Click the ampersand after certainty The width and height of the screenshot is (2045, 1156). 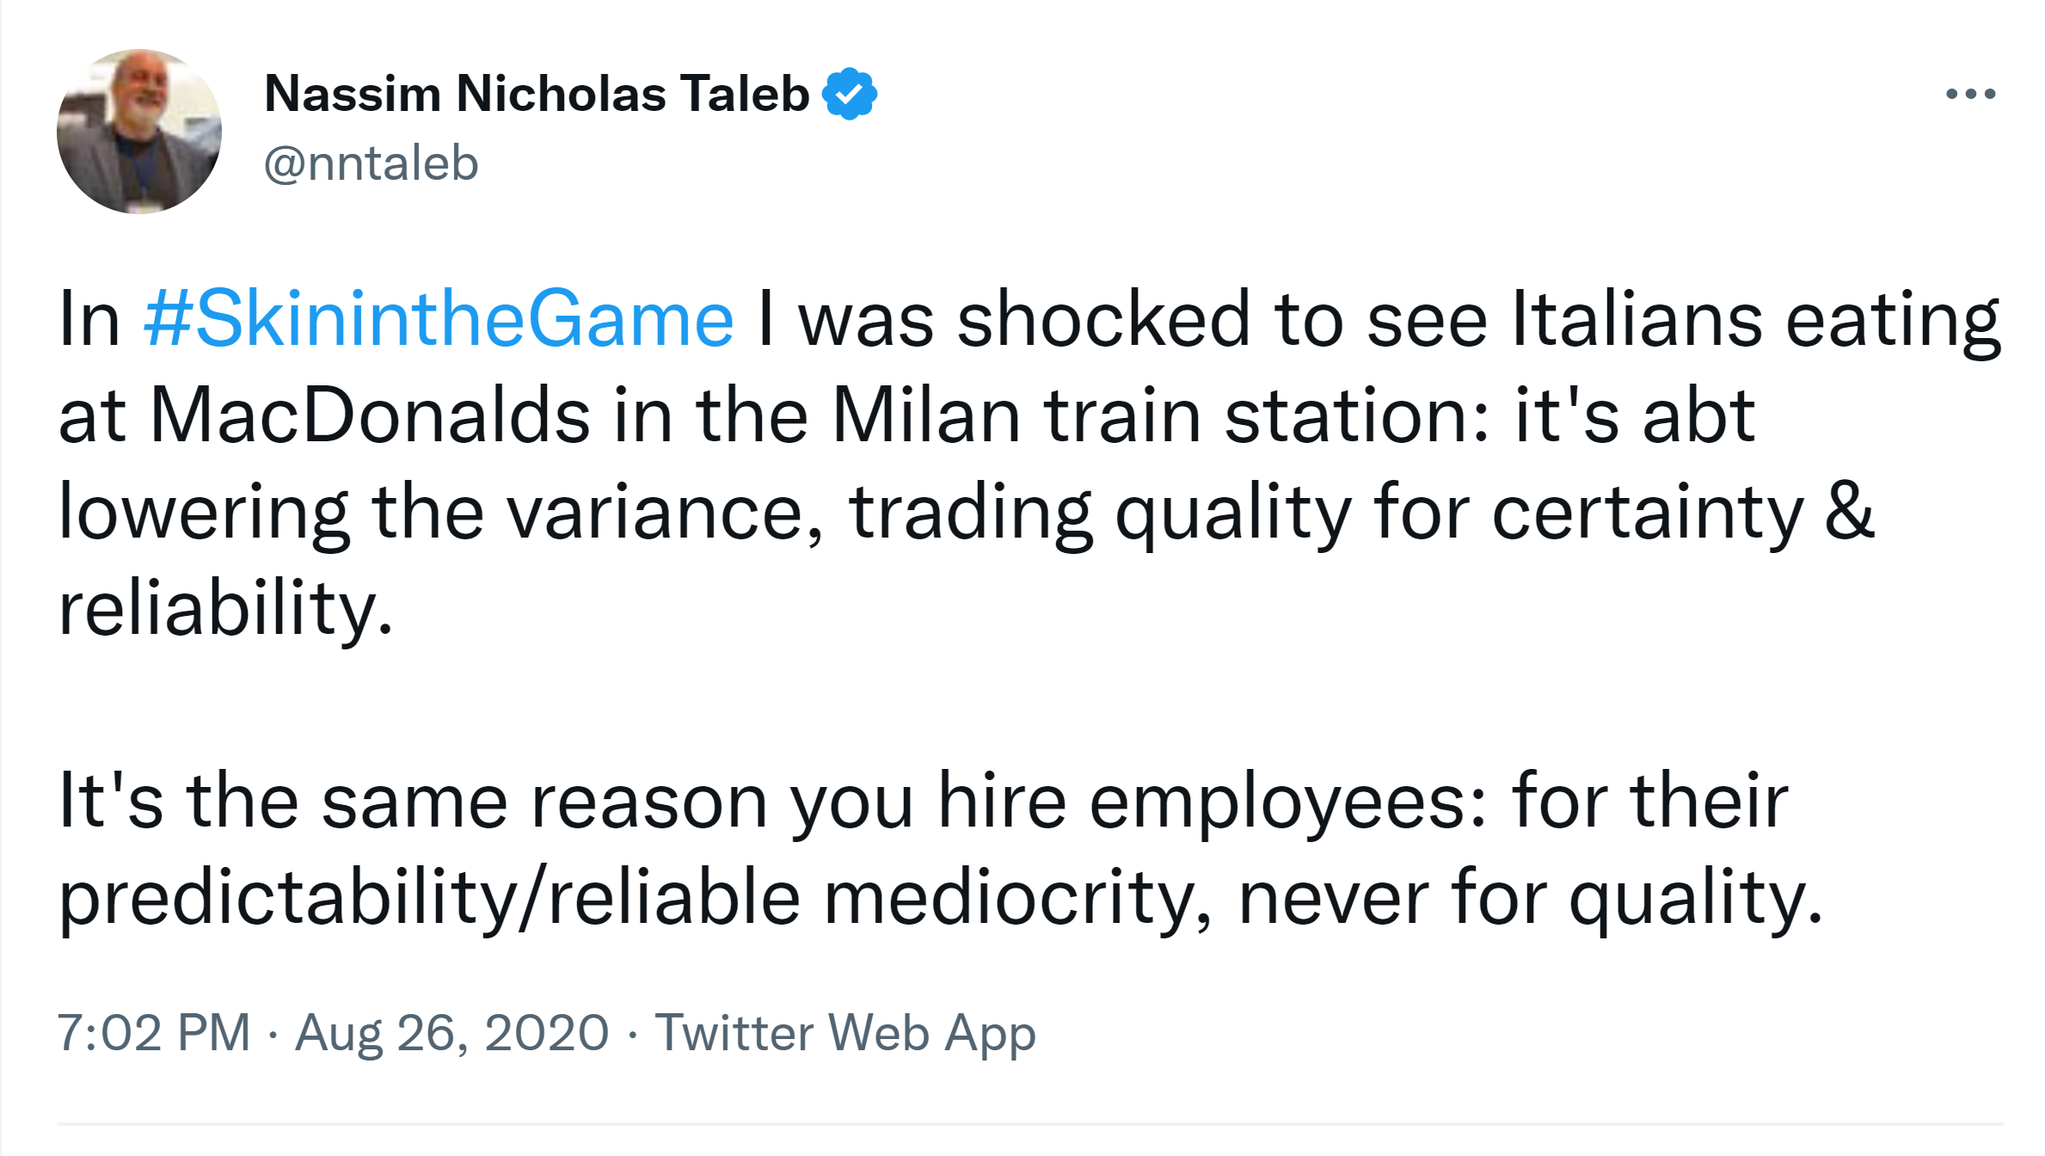point(1849,513)
